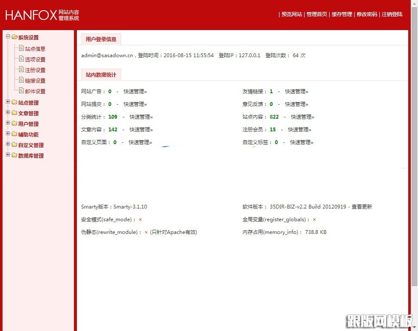The width and height of the screenshot is (418, 331).
Task: Open 注册设置 via its page icon
Action: (x=21, y=70)
